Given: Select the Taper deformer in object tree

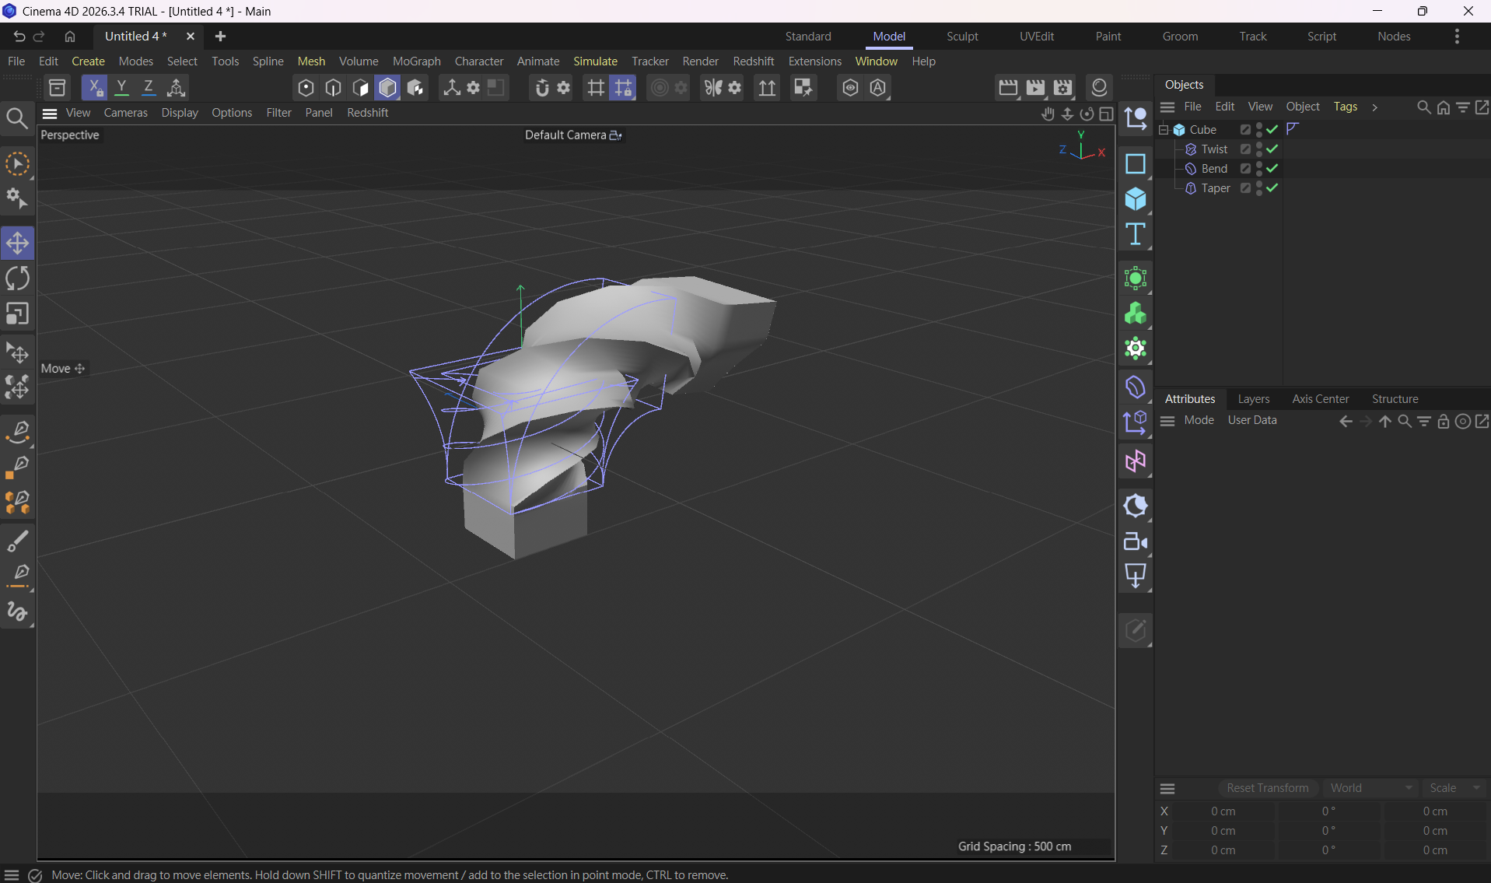Looking at the screenshot, I should [x=1215, y=187].
